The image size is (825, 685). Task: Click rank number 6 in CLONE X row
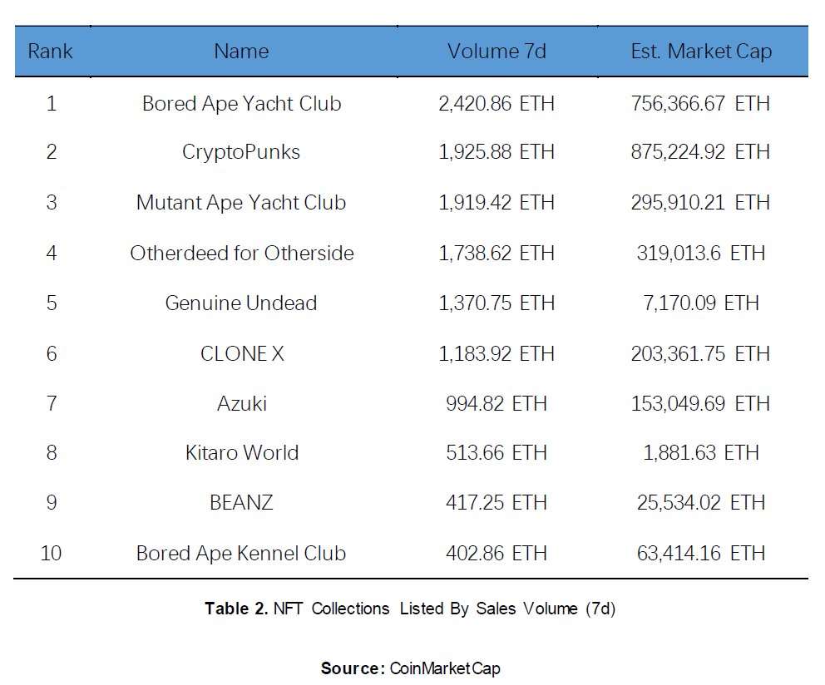51,353
